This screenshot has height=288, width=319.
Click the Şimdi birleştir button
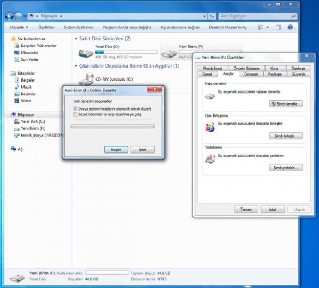(286, 136)
